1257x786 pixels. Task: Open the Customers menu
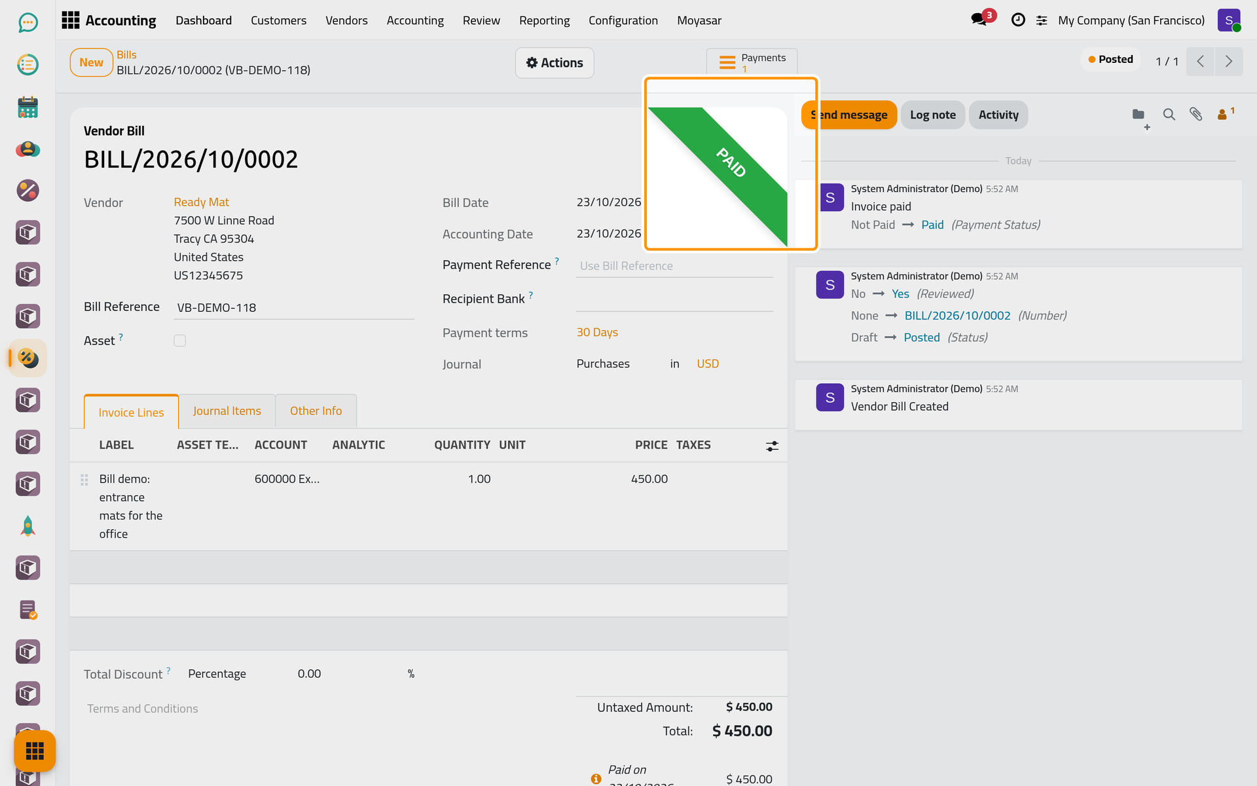(278, 20)
